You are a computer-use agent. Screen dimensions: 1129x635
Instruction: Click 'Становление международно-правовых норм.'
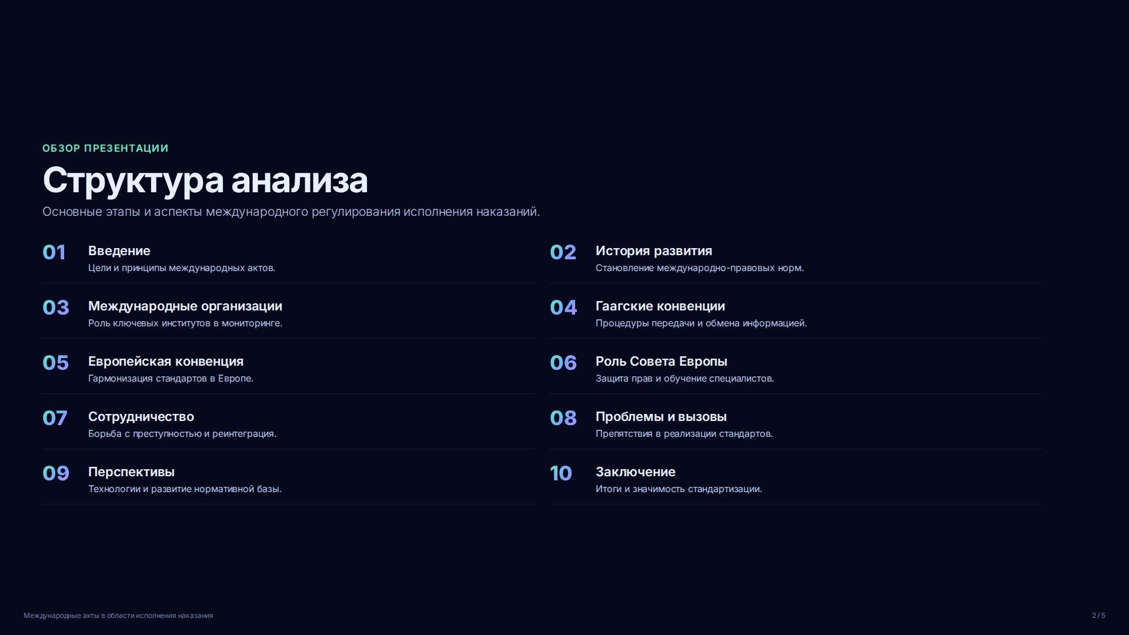[700, 268]
